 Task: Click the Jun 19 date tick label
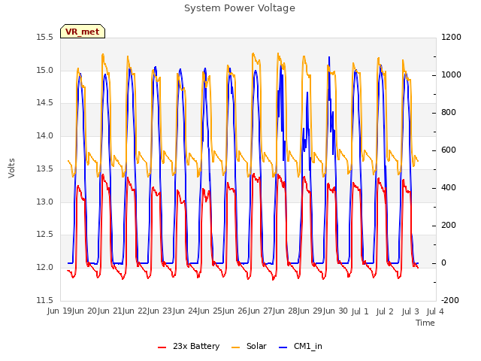(x=59, y=311)
